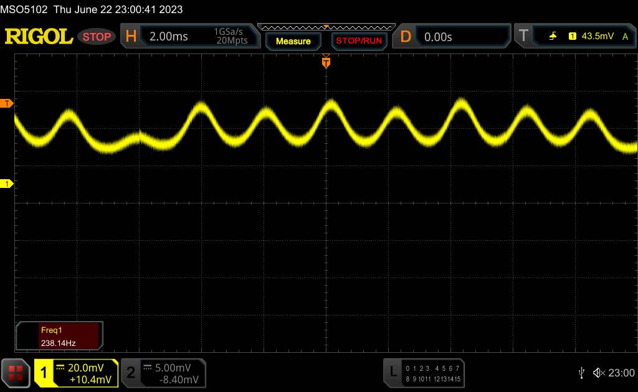
Task: Open the 2.00ms timebase scale setting
Action: pos(169,37)
